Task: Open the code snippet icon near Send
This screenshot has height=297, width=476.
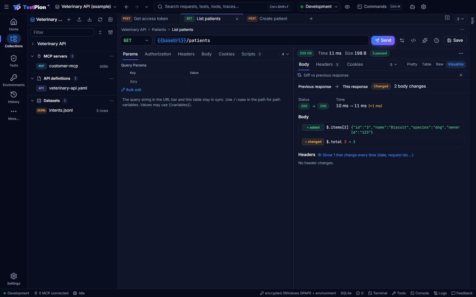Action: [413, 40]
